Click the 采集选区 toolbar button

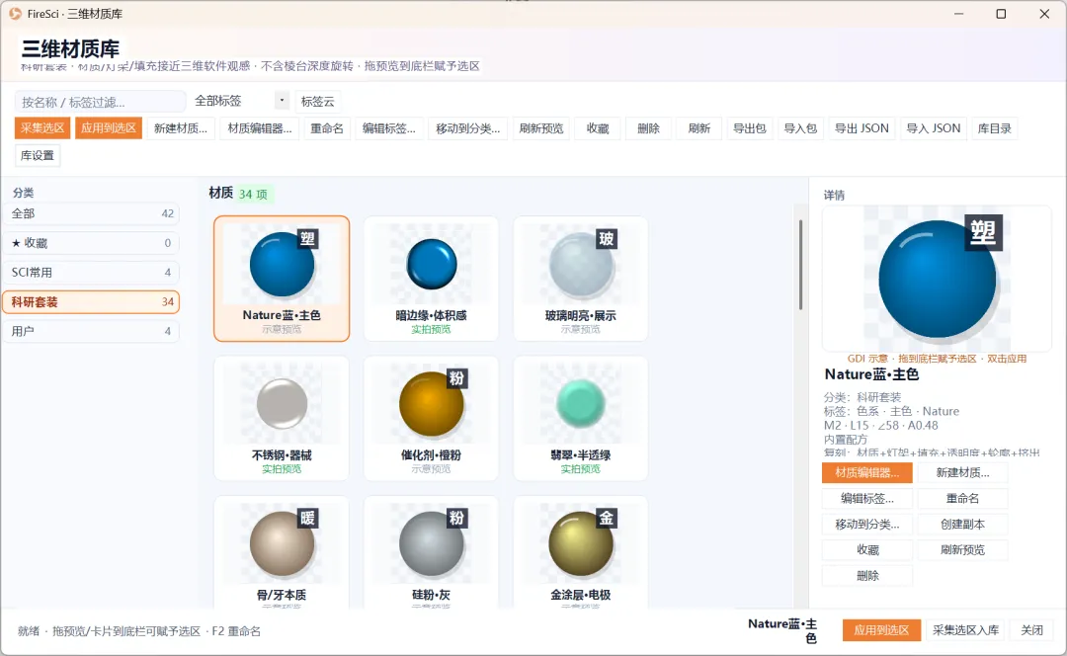42,127
